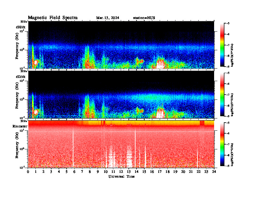This screenshot has height=197, width=255.
Task: Click the hour "17" tick on time axis
Action: click(160, 172)
